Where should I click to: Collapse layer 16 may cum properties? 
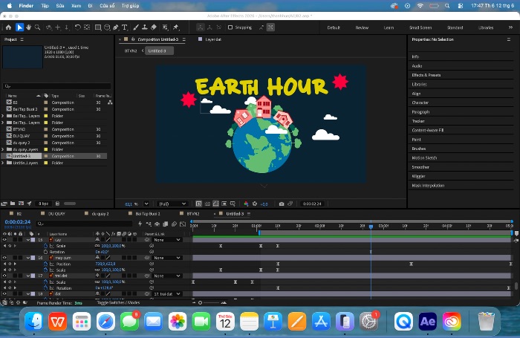(28, 258)
